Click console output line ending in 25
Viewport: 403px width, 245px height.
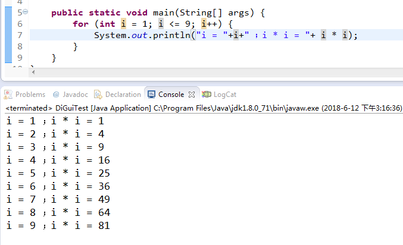tap(58, 173)
